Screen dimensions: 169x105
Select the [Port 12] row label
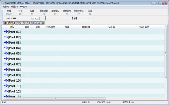(x=14, y=91)
